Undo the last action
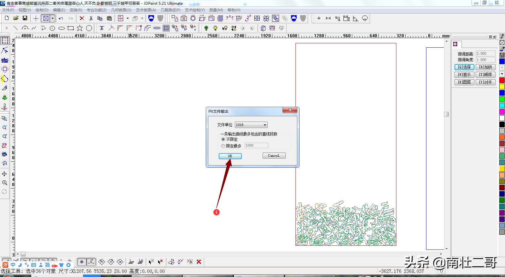This screenshot has height=277, width=505. (x=61, y=18)
